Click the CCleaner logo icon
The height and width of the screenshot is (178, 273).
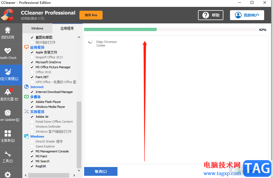[8, 15]
